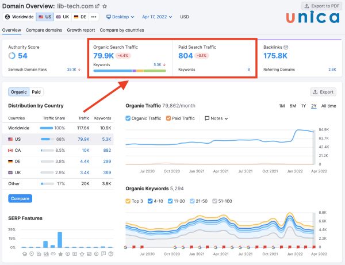Open the Apr 17, 2022 date dropdown

click(x=157, y=17)
